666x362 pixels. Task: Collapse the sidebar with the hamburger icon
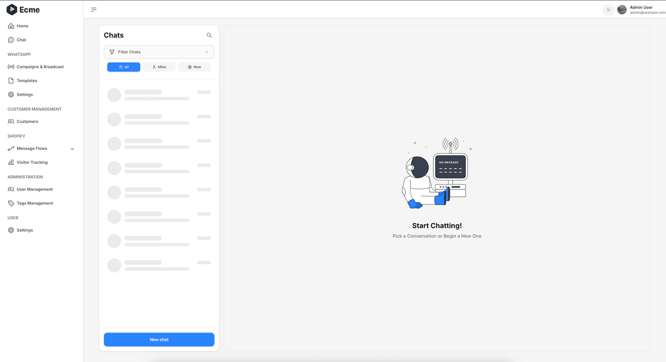click(94, 9)
